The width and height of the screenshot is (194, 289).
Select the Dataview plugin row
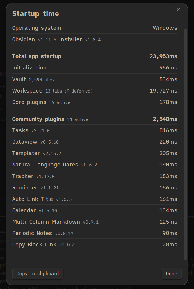pos(95,142)
